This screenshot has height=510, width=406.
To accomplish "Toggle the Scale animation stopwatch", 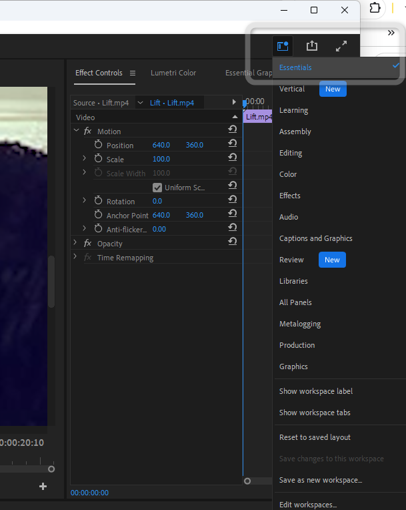I will [99, 159].
